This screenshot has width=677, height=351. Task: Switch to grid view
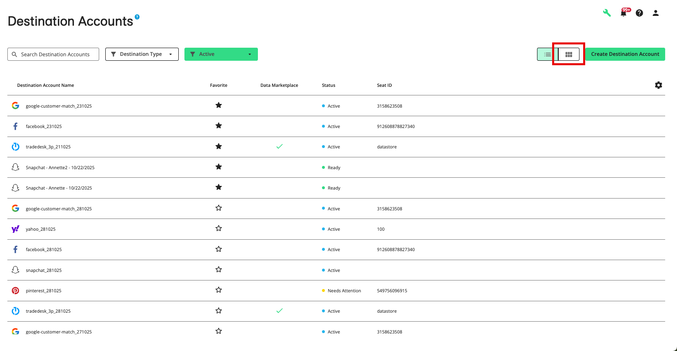pyautogui.click(x=568, y=54)
